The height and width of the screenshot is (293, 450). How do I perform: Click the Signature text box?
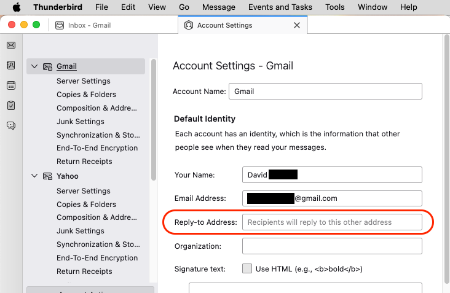tap(306, 287)
